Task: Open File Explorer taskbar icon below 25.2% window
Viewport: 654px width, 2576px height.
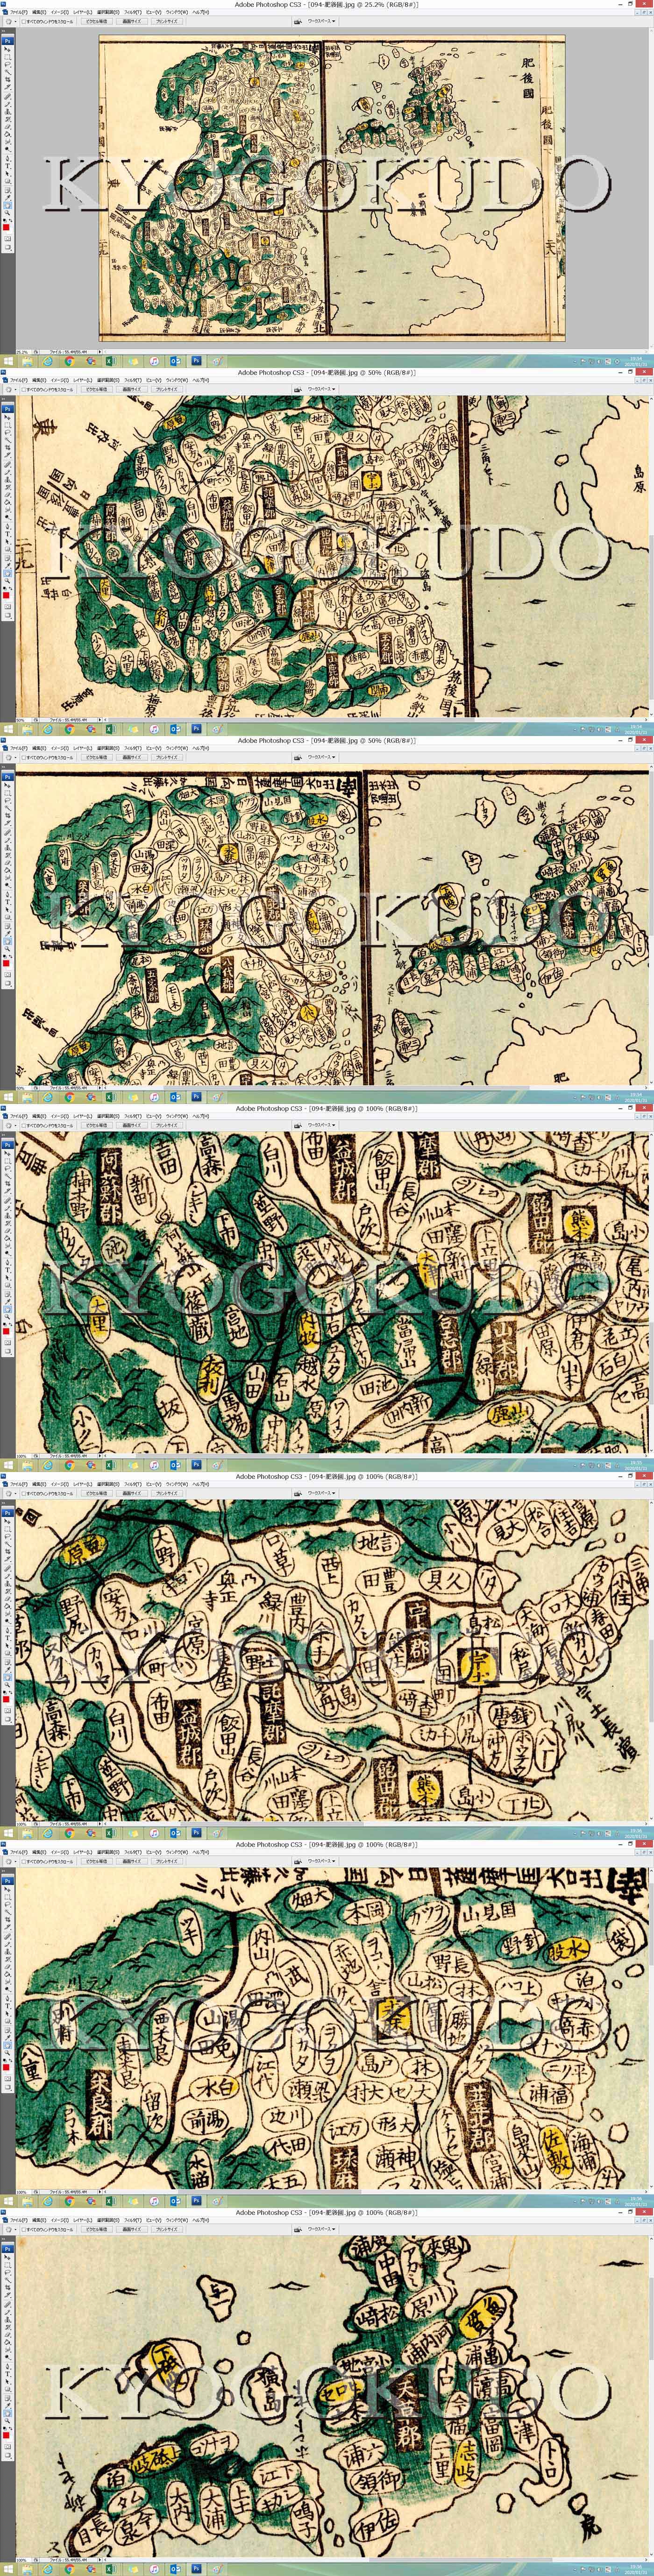Action: pyautogui.click(x=28, y=361)
